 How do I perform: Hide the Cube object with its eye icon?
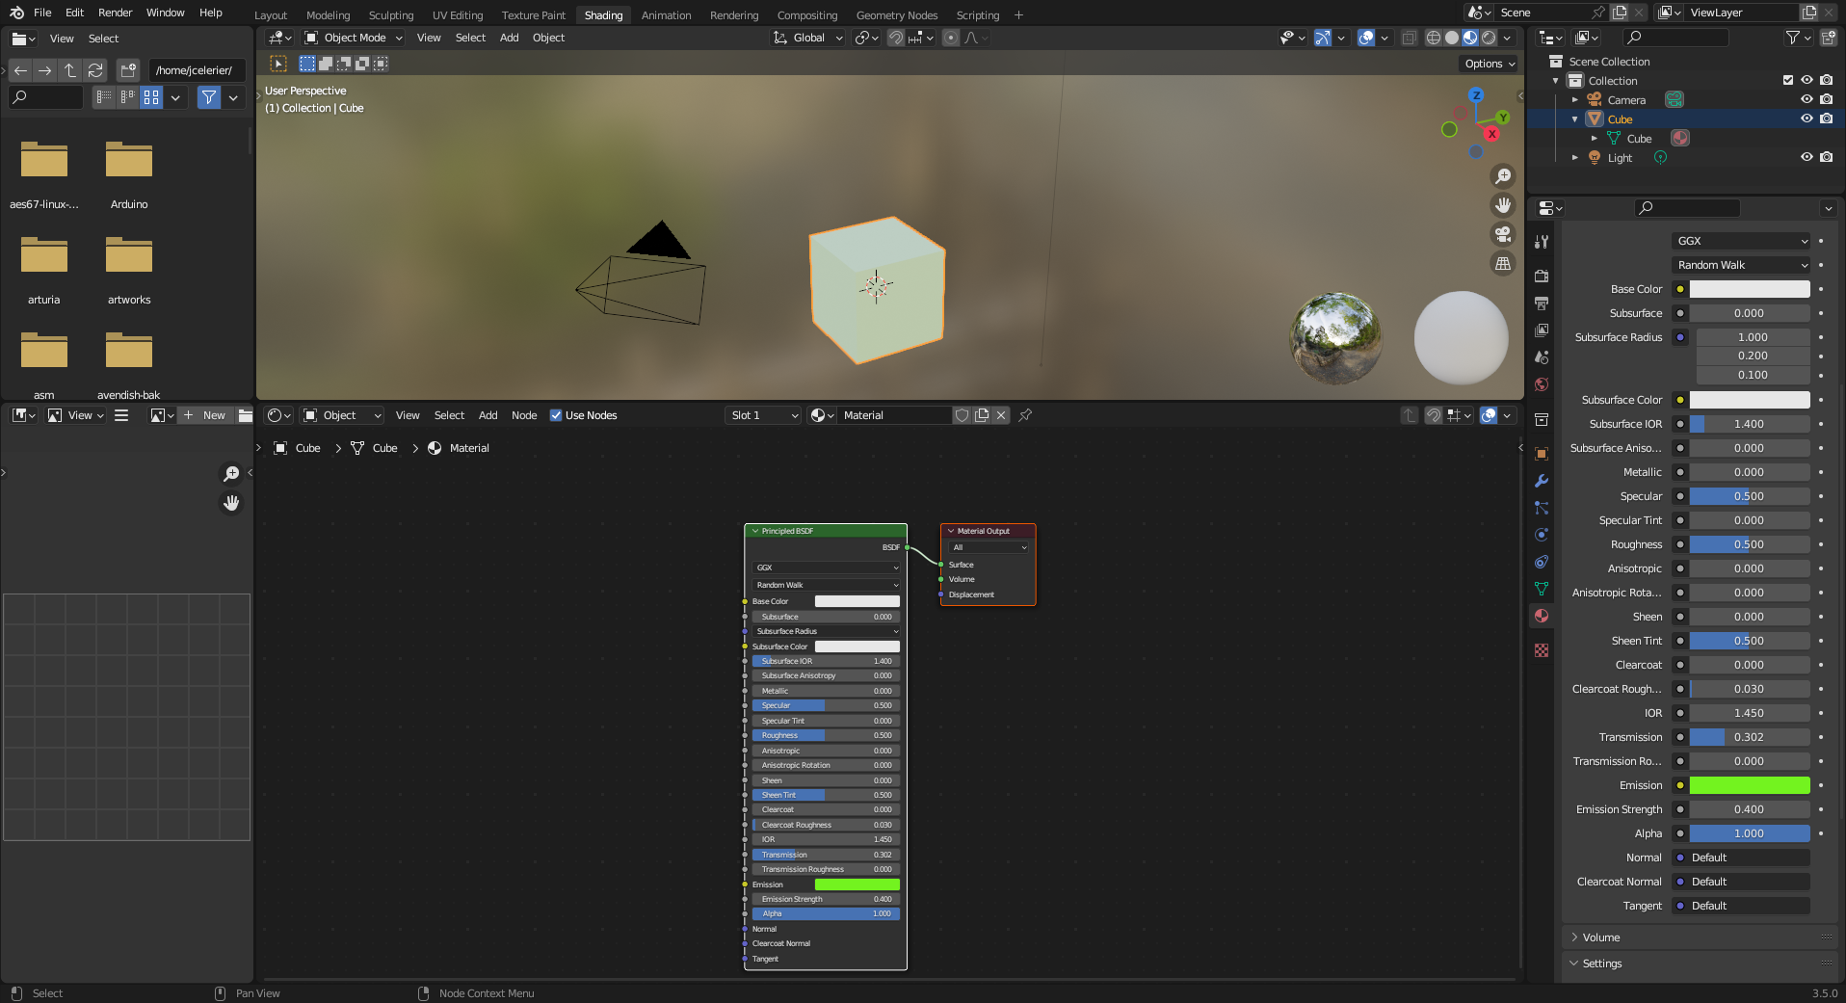pyautogui.click(x=1806, y=119)
